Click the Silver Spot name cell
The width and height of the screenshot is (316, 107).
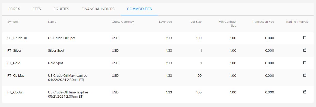(x=56, y=50)
